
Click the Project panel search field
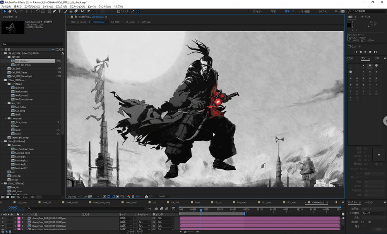pyautogui.click(x=33, y=44)
